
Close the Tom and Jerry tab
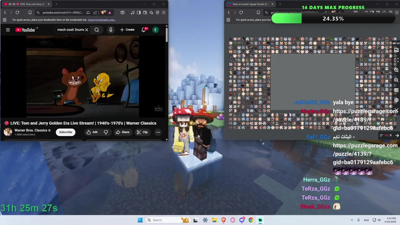tap(49, 4)
